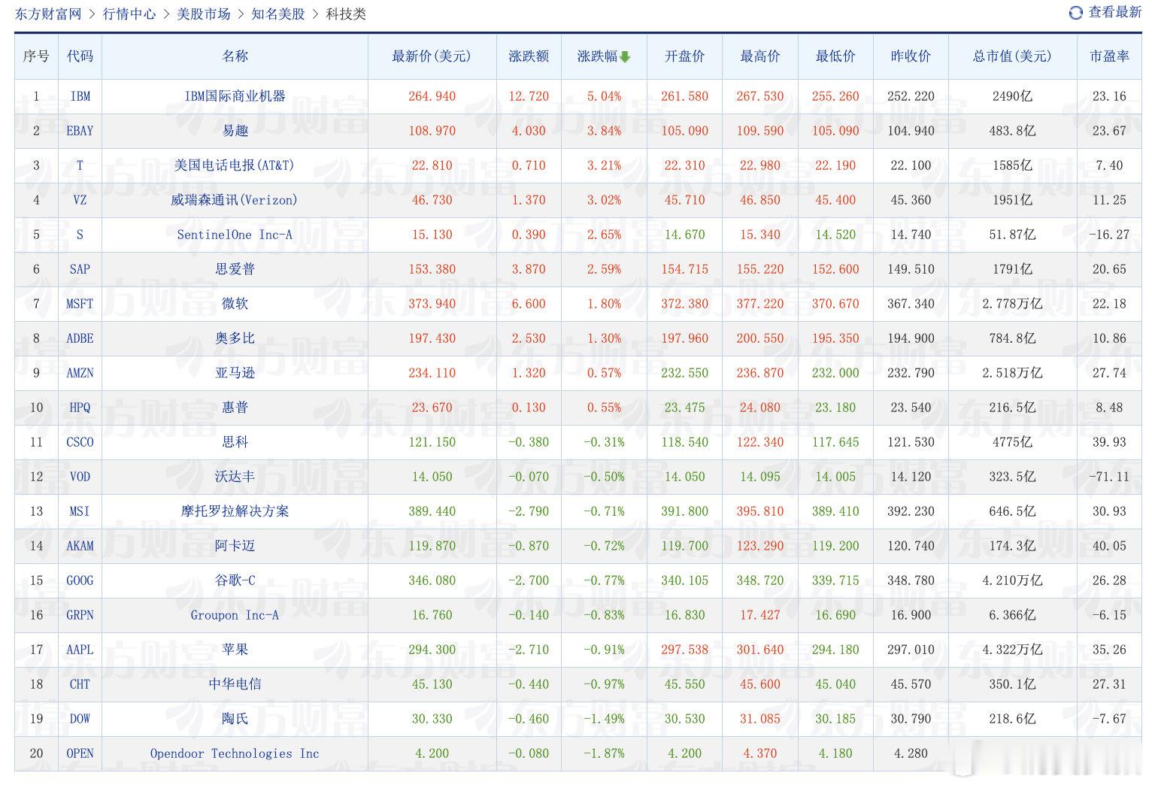Click the VOD ticker code
Viewport: 1152px width, 788px height.
[x=80, y=477]
